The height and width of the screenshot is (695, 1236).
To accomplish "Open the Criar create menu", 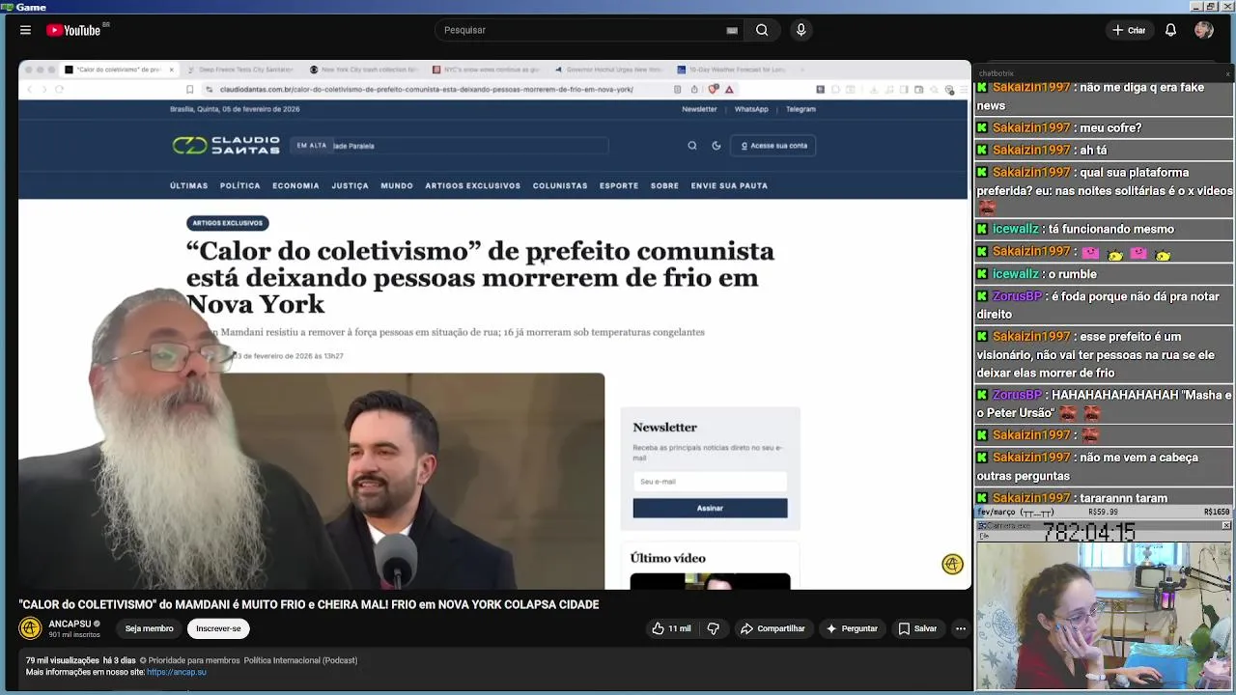I will pyautogui.click(x=1128, y=30).
